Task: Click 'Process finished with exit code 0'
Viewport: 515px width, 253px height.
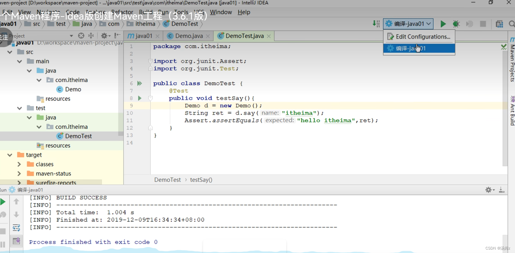Action: [x=93, y=242]
